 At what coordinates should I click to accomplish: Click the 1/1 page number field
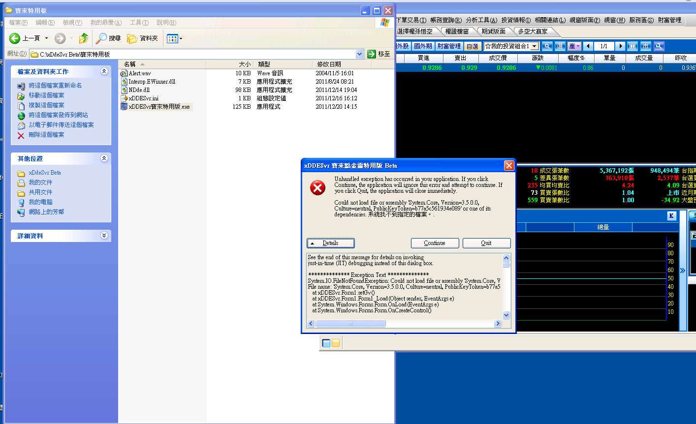604,46
